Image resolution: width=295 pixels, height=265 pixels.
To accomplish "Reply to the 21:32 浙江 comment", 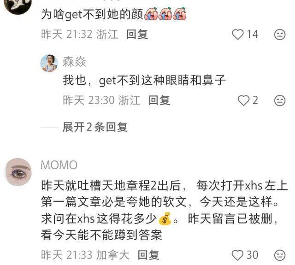I will pos(137,35).
